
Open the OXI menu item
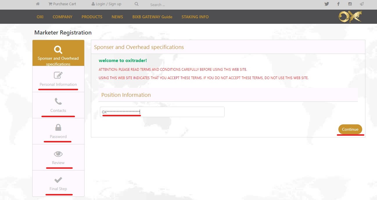point(40,17)
